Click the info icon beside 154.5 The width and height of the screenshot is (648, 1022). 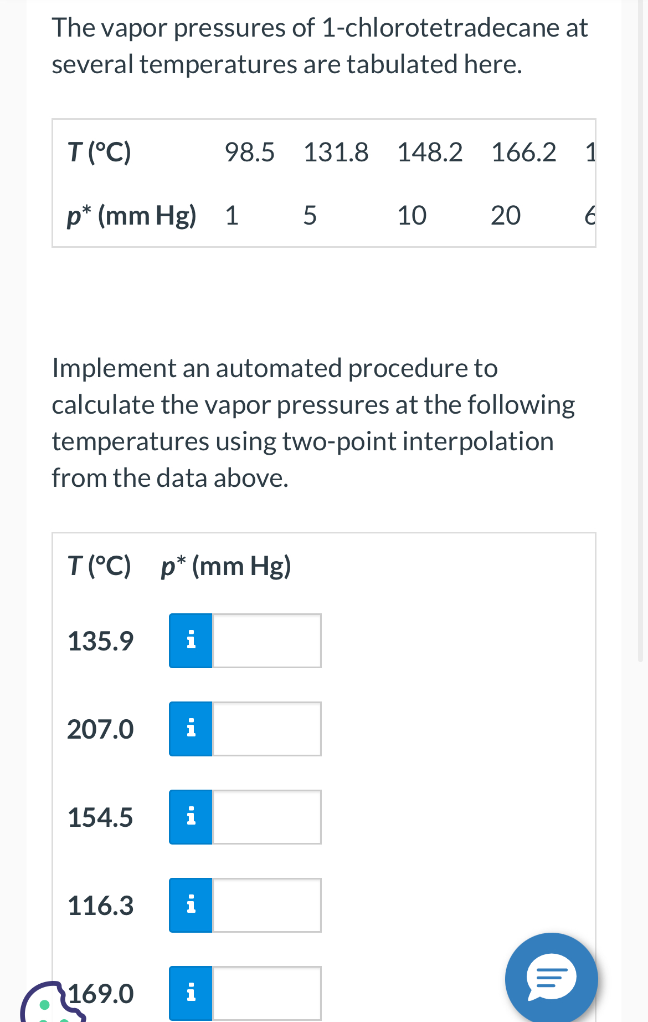pos(191,816)
